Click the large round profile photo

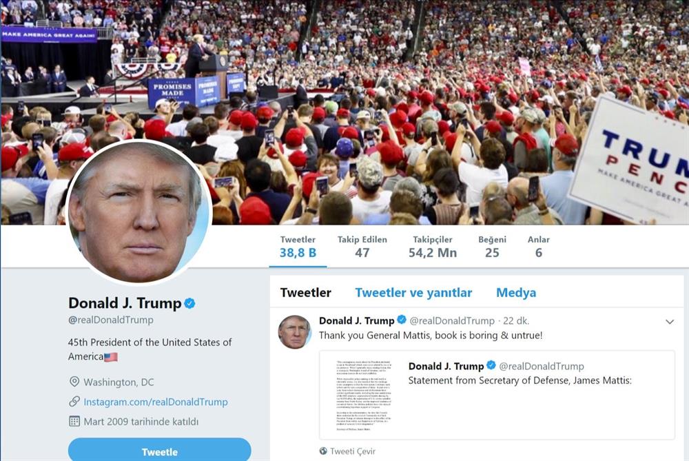tap(139, 213)
